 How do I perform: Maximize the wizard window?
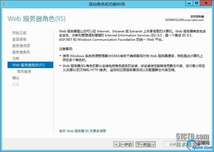point(197,3)
